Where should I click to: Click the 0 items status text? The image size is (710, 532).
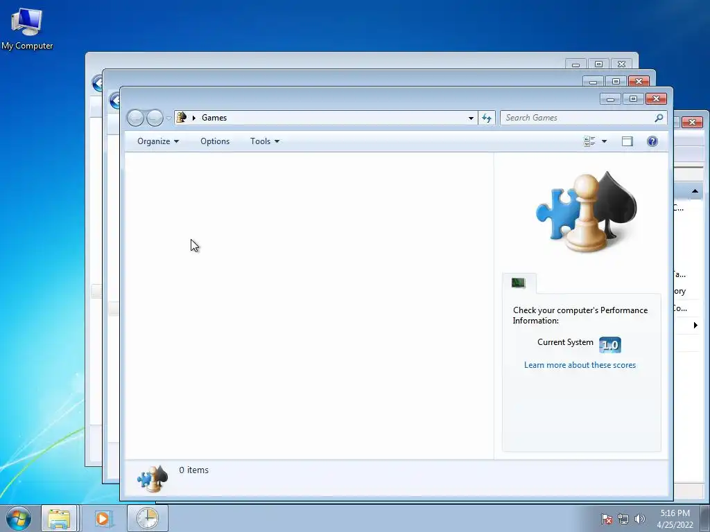point(194,470)
